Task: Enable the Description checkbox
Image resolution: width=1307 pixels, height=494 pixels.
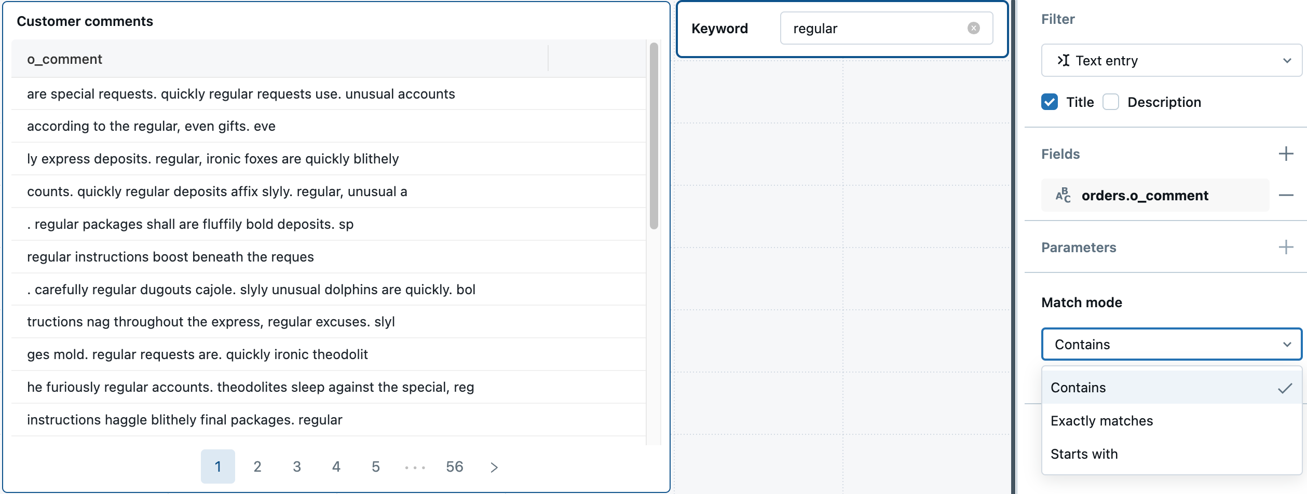Action: (1110, 102)
